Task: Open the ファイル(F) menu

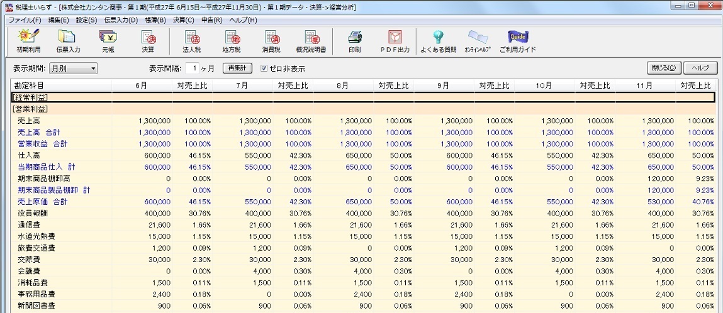Action: pos(25,20)
